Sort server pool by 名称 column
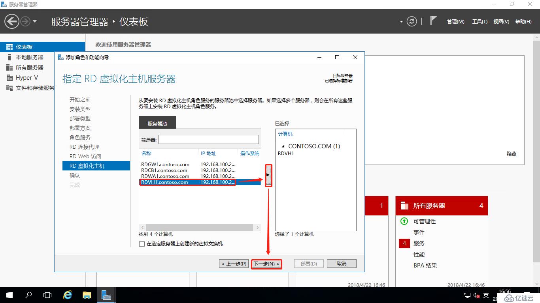Screen dimensions: 540x303 tap(146, 153)
